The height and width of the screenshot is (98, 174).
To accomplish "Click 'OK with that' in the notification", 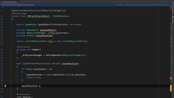I will 120,5.
